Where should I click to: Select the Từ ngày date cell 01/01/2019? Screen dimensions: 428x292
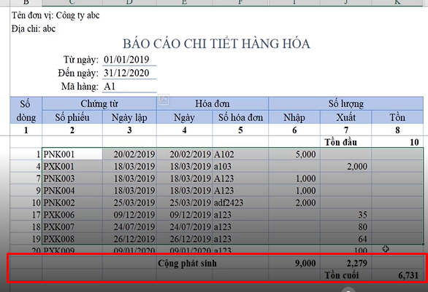(x=129, y=60)
